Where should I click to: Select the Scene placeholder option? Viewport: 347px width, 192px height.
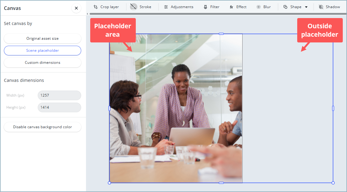[42, 51]
